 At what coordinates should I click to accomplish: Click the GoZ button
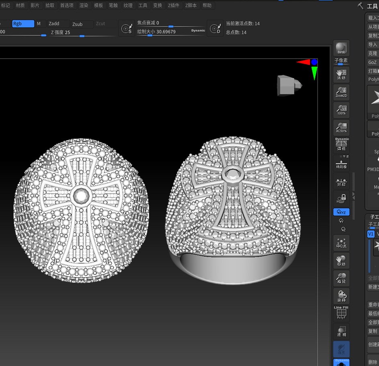(373, 62)
